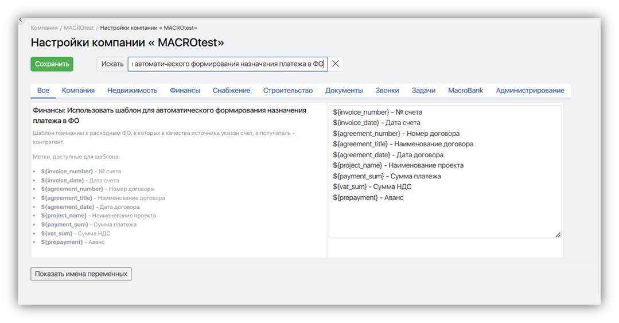Switch to the Компания tab

pos(78,91)
